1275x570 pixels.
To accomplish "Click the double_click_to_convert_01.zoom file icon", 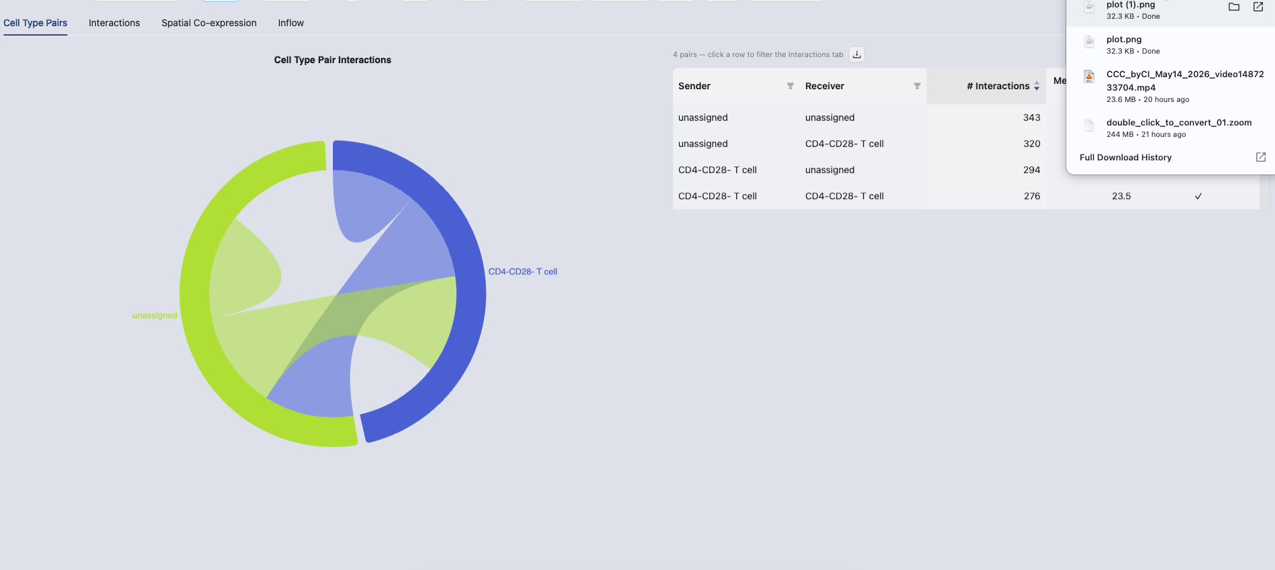I will coord(1089,125).
